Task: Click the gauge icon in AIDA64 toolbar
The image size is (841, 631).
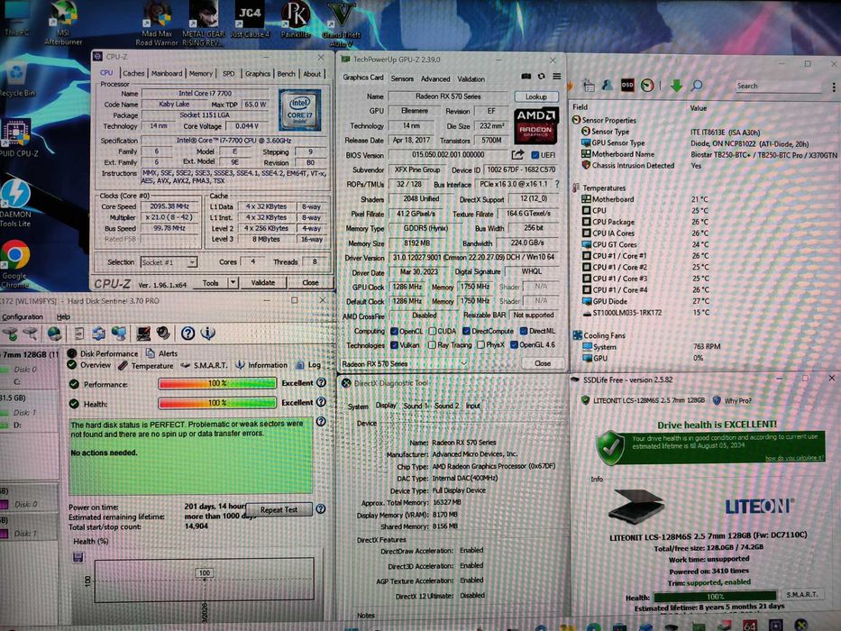Action: coord(647,86)
